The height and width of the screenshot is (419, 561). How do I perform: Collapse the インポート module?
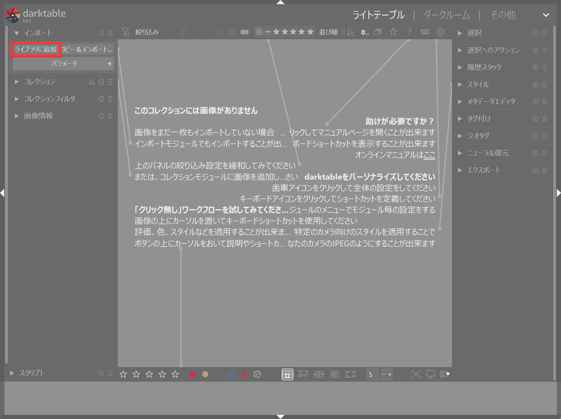pos(17,33)
